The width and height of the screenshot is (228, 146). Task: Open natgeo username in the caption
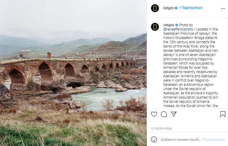click(169, 25)
